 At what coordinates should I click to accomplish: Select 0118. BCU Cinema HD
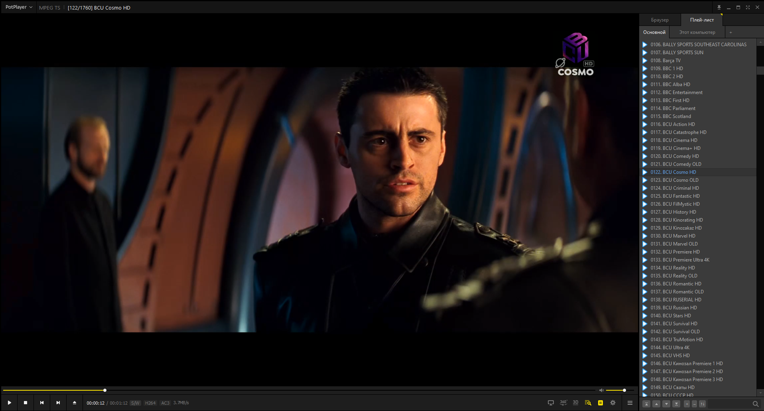tap(698, 140)
